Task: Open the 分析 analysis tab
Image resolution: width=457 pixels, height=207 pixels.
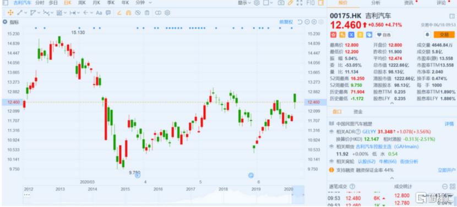Action: coord(376,3)
